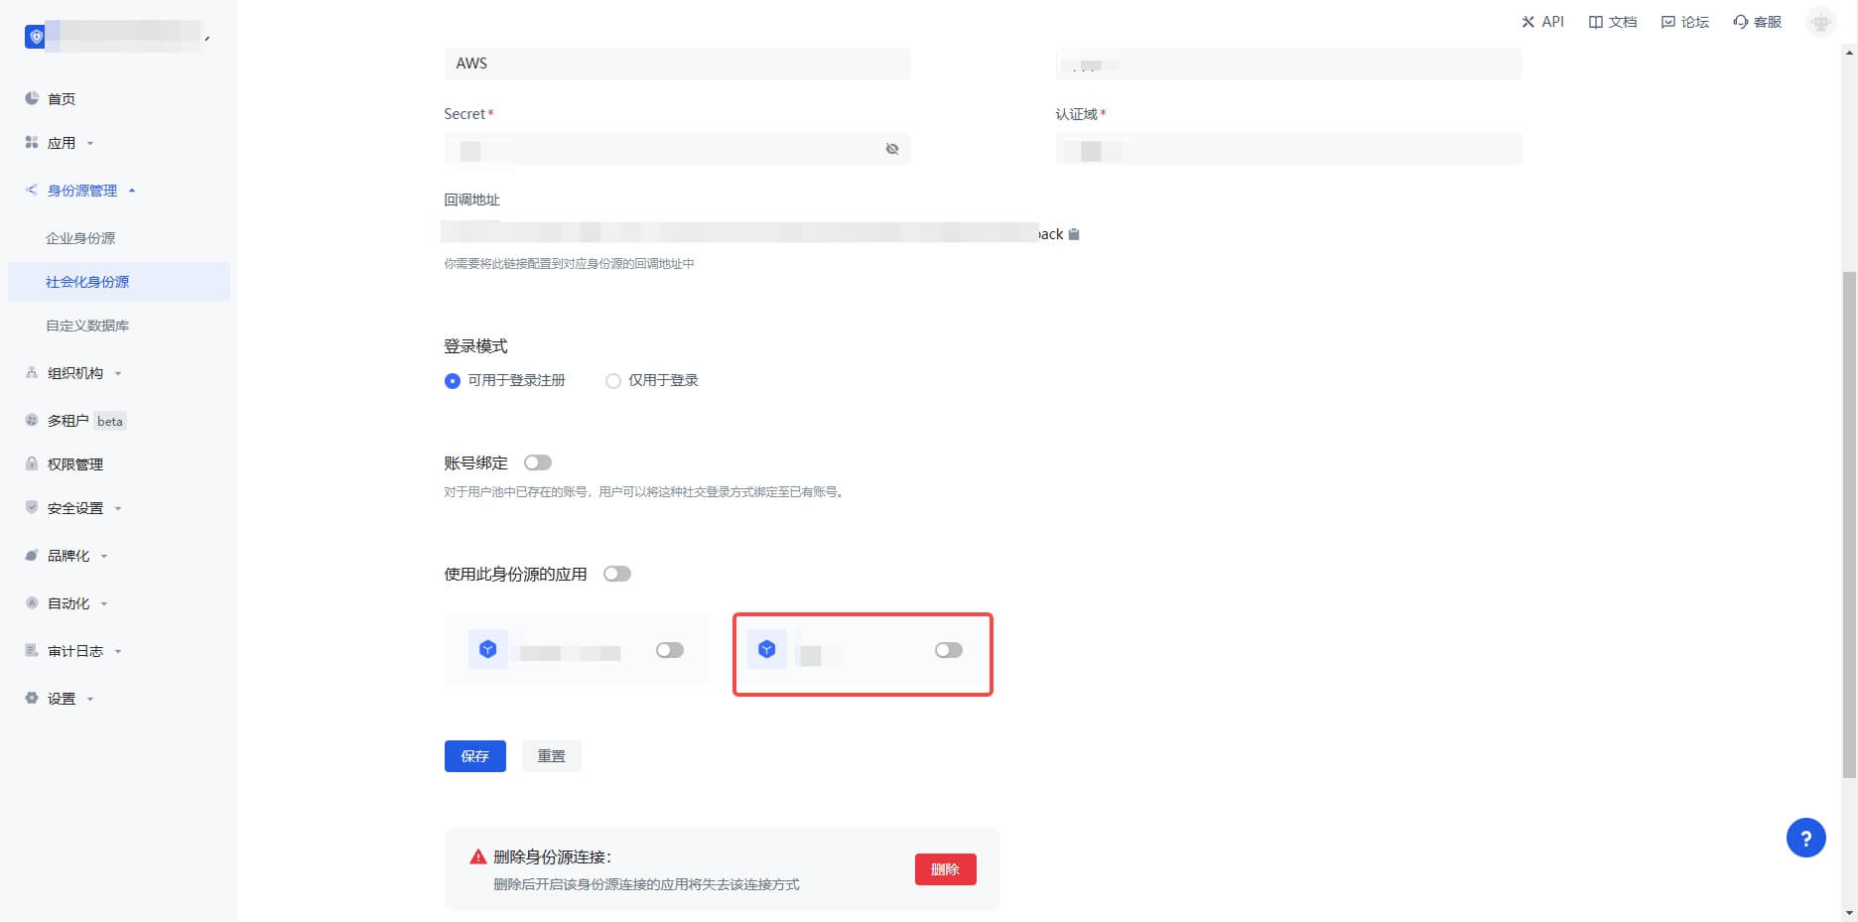Enable the 账号绑定 toggle switch
The image size is (1858, 922).
pyautogui.click(x=538, y=462)
